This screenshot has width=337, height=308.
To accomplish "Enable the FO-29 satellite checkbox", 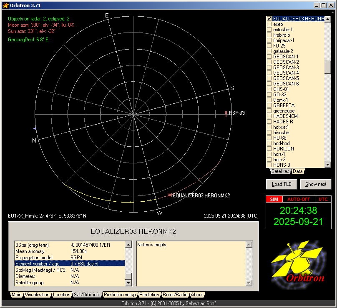I will tap(269, 46).
